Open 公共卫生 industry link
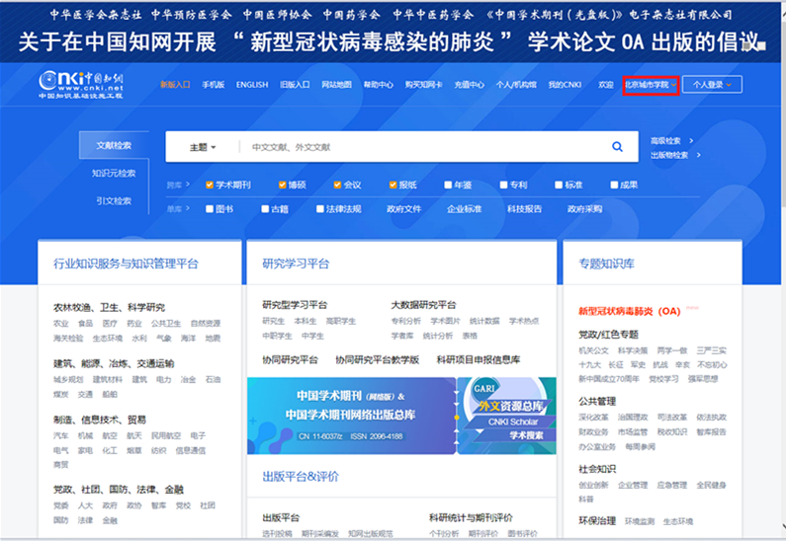786x541 pixels. pos(166,323)
